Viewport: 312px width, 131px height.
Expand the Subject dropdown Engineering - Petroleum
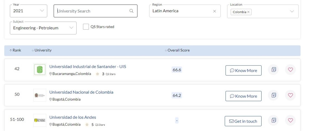(43, 28)
